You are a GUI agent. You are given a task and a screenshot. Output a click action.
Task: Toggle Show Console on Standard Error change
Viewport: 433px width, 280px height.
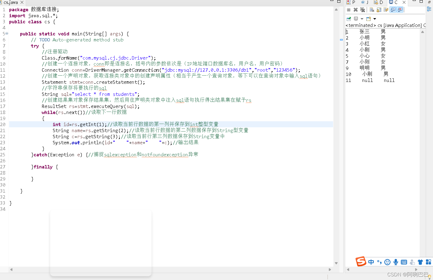(400, 10)
